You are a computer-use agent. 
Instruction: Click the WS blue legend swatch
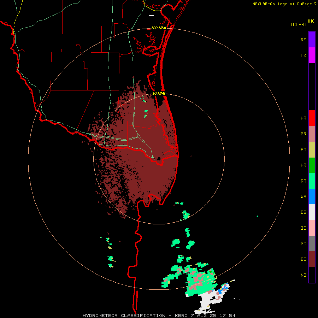[312, 196]
